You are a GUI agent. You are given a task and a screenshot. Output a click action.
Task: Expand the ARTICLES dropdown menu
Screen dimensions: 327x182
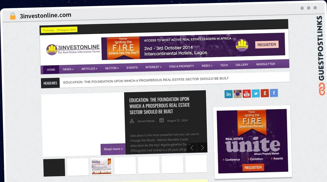[x=89, y=69]
